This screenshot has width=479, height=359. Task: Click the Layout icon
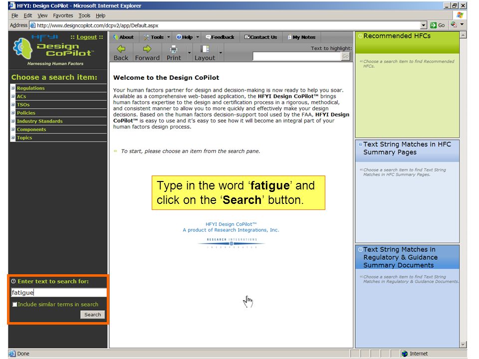(205, 49)
